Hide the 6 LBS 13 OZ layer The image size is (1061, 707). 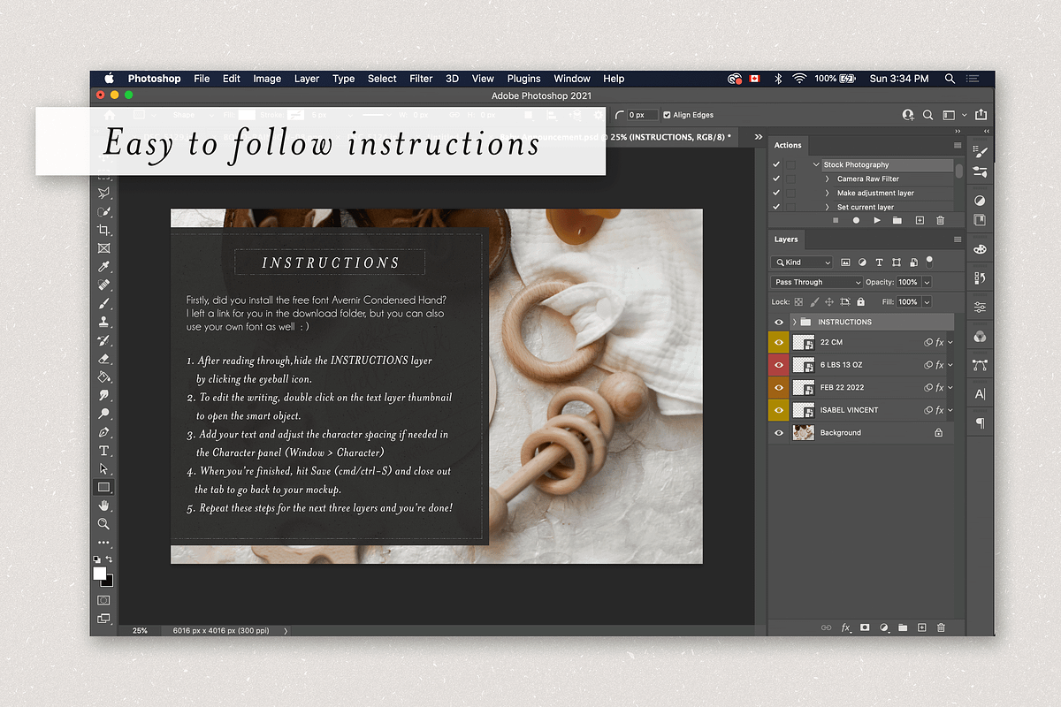(779, 364)
